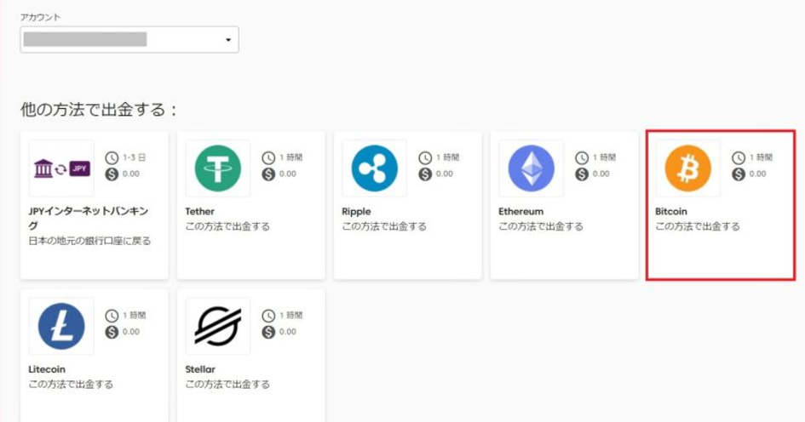Click the Stellar card title text

pos(200,369)
